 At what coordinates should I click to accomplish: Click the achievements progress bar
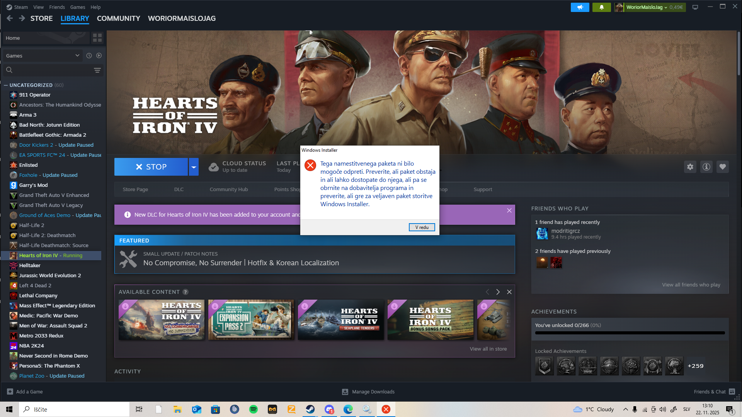coord(630,332)
